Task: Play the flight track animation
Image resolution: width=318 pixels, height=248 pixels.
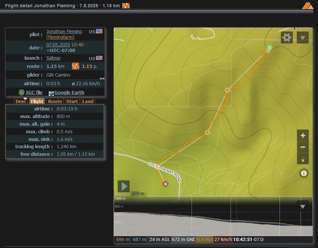Action: click(124, 186)
